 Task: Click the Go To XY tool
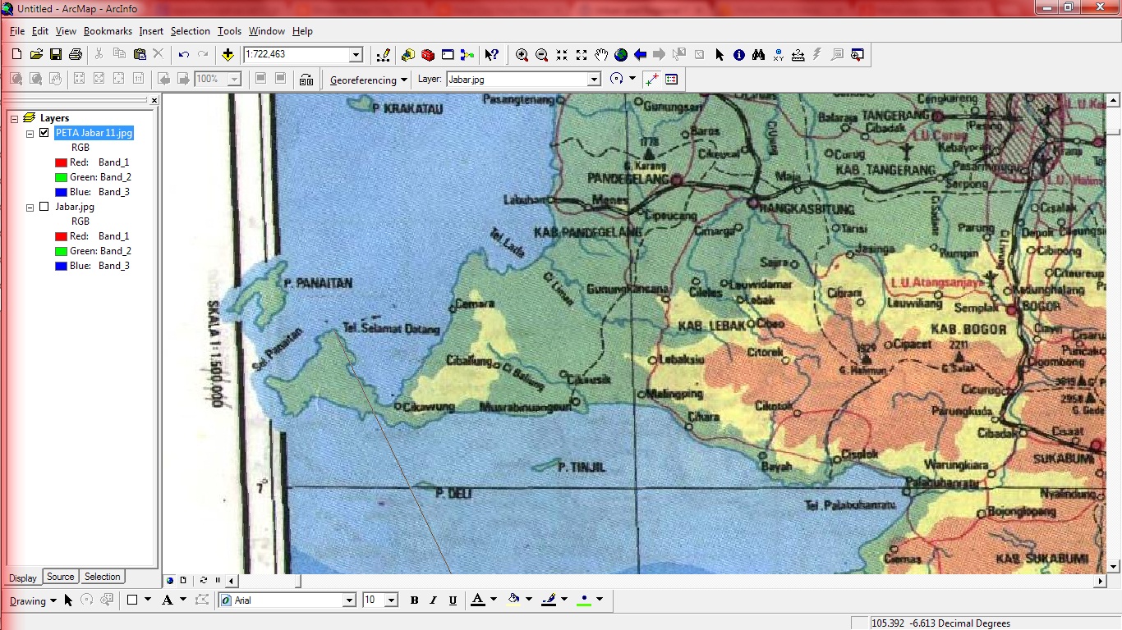click(x=778, y=55)
